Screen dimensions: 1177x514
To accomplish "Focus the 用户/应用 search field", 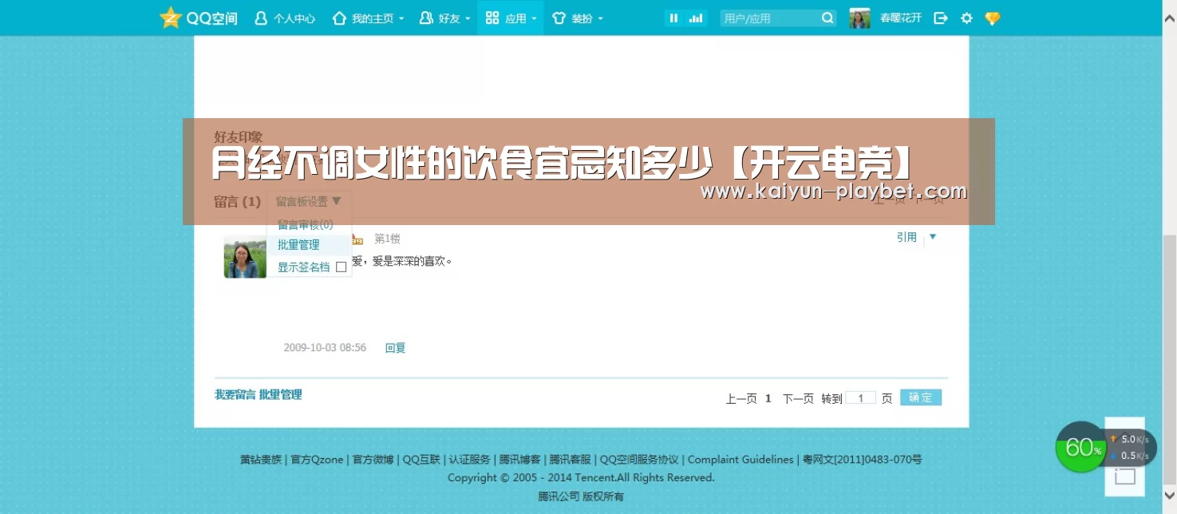I will [769, 18].
